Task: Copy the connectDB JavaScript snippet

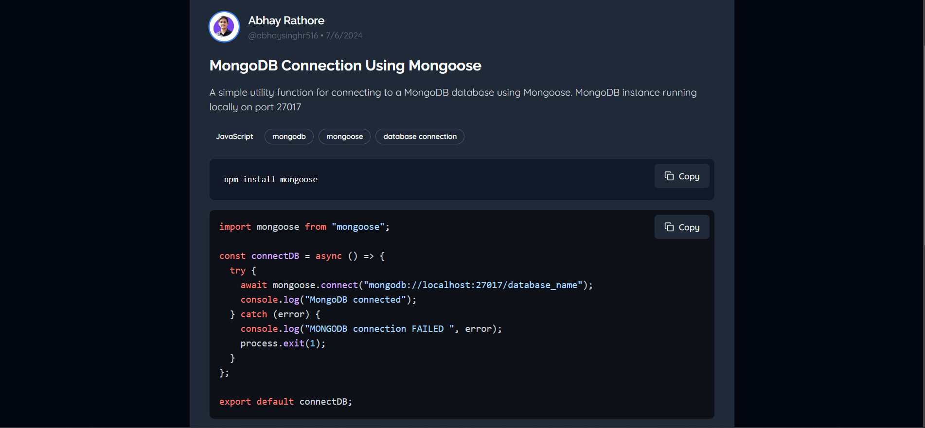Action: pyautogui.click(x=682, y=227)
